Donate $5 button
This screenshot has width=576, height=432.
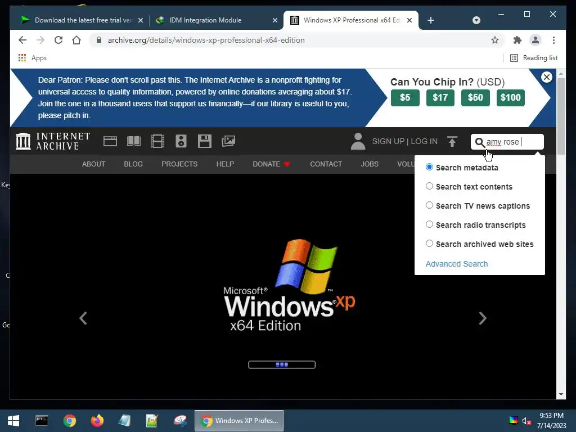click(405, 98)
